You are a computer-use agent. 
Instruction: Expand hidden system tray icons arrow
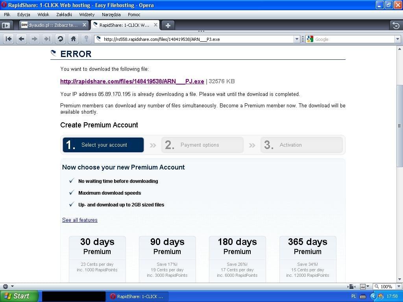373,296
